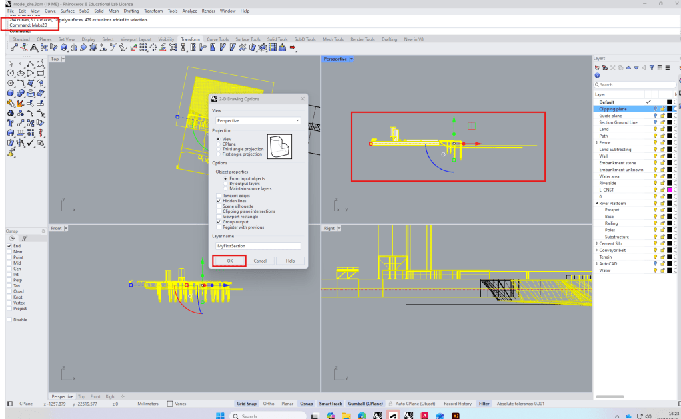Open the Analyze menu
Viewport: 681px width, 419px height.
tap(190, 11)
